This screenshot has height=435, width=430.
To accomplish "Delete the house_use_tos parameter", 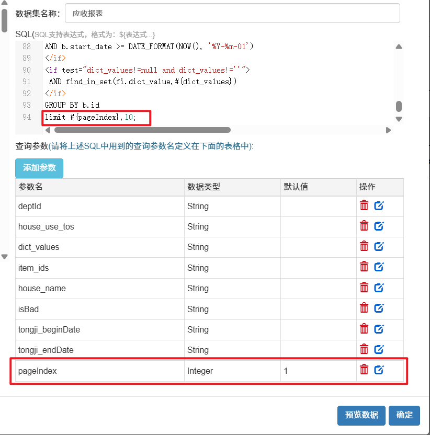I will pos(364,226).
